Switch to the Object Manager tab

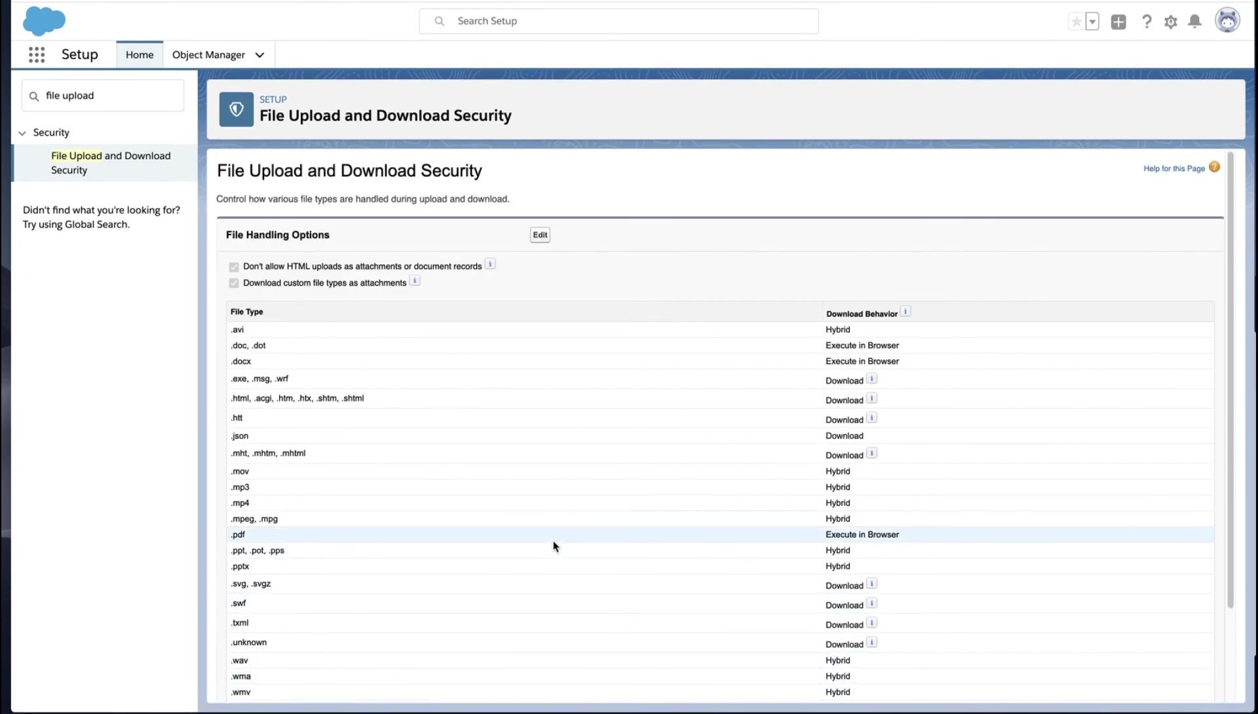208,55
